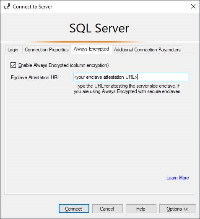
Task: Click the Connect to Server title icon
Action: pos(7,6)
